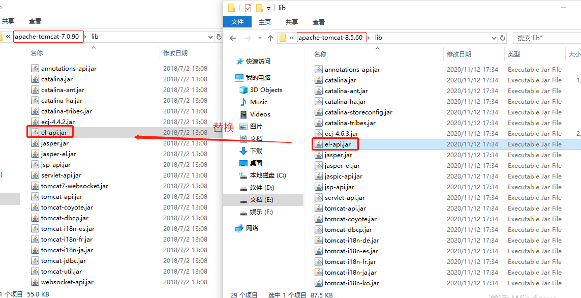Select catalina-storeconfig.jar file
This screenshot has height=298, width=581.
tap(358, 112)
